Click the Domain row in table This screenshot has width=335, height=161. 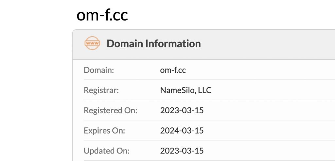(x=209, y=70)
